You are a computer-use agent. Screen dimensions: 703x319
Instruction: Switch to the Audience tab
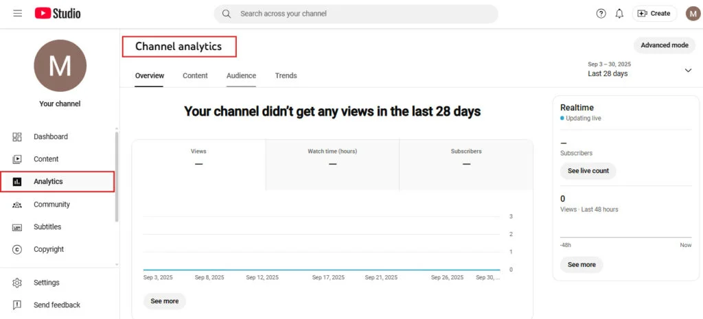241,75
